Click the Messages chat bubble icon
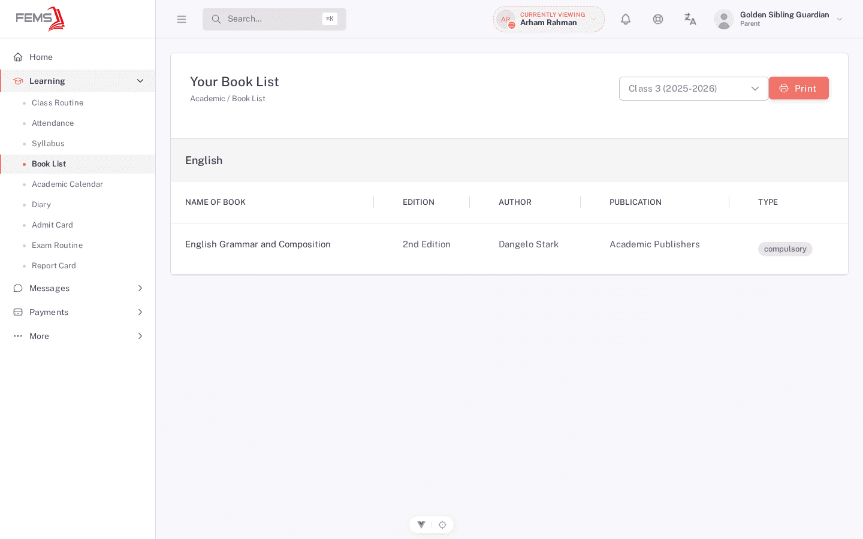 (x=18, y=288)
